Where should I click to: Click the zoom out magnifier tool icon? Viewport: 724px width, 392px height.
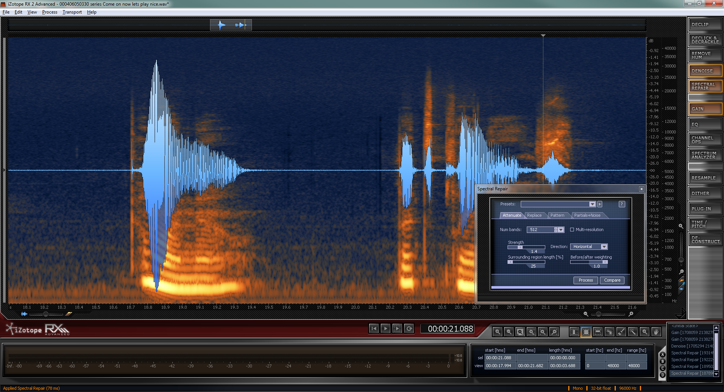point(509,332)
